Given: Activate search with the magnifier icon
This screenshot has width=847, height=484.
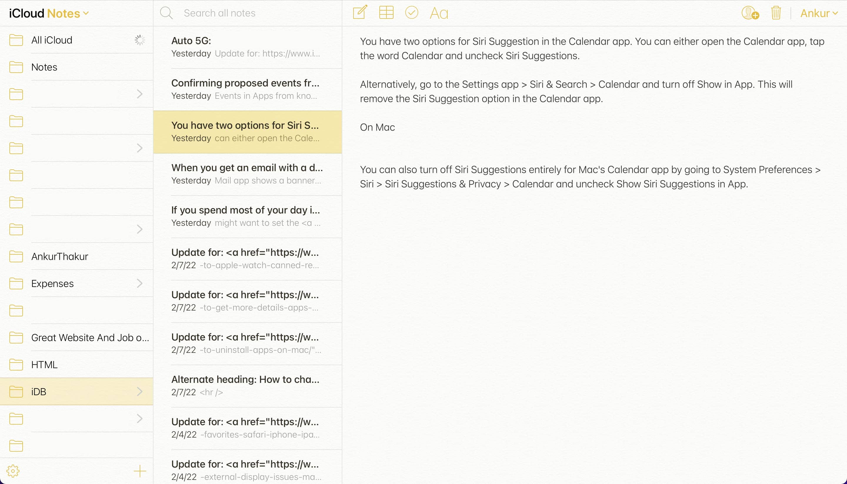Looking at the screenshot, I should coord(166,13).
